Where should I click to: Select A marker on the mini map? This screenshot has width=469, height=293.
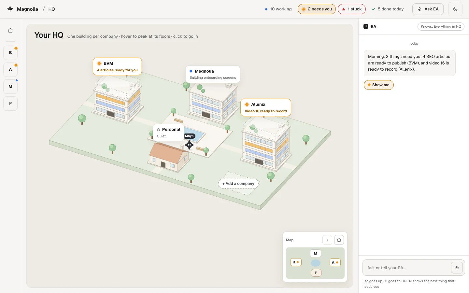[335, 262]
